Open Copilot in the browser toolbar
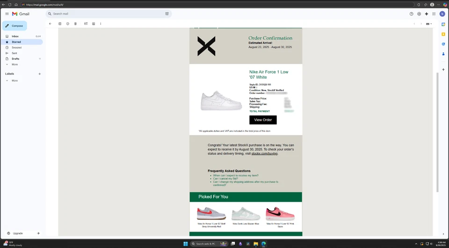The width and height of the screenshot is (449, 248). [445, 5]
